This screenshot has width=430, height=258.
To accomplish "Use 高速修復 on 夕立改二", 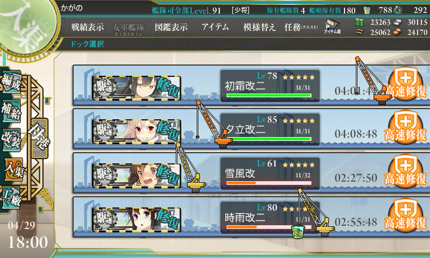I will pyautogui.click(x=405, y=127).
